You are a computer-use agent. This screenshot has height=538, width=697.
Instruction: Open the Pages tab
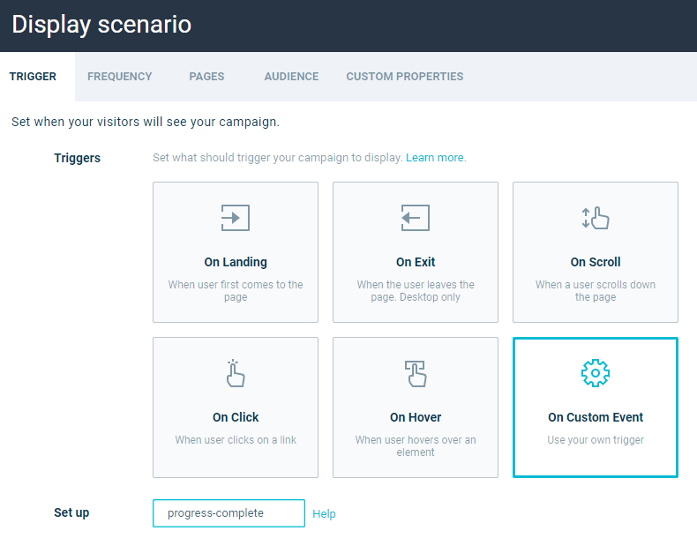pyautogui.click(x=206, y=77)
